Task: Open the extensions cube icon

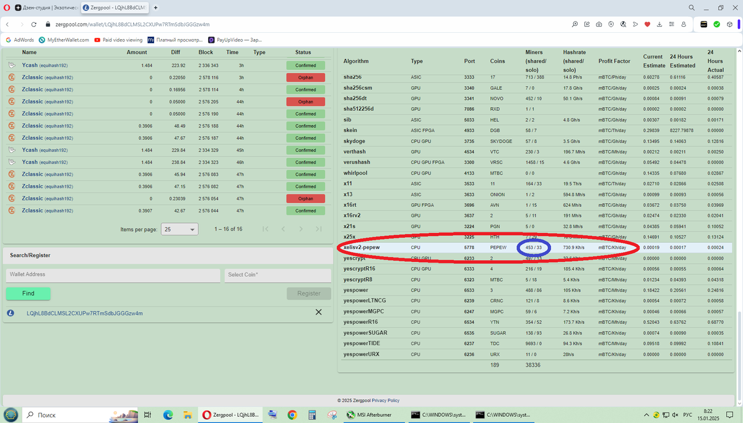Action: 729,24
